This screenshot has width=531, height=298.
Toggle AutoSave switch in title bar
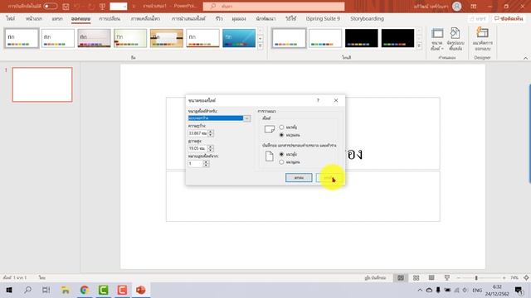click(x=50, y=7)
